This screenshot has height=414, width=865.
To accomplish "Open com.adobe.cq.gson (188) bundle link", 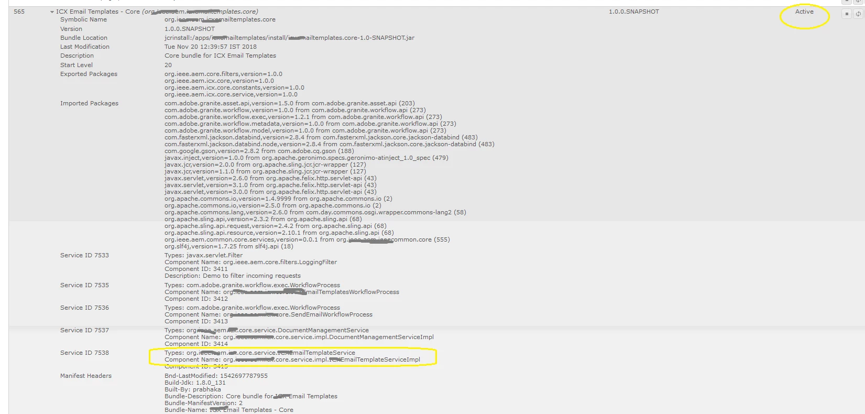I will [316, 151].
